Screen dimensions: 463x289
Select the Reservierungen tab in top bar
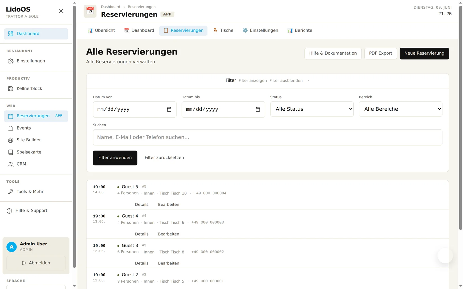183,30
